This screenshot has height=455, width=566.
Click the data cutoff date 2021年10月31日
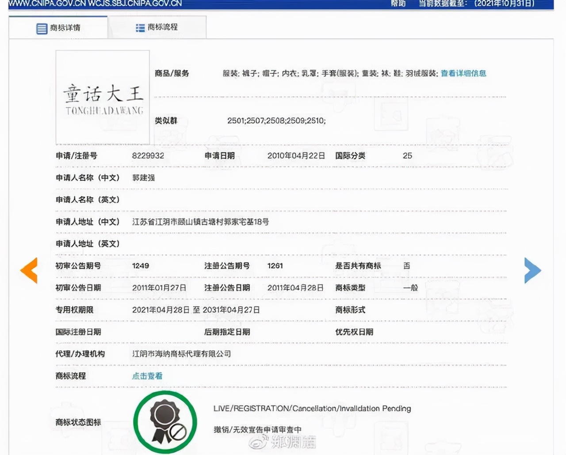[x=504, y=4]
